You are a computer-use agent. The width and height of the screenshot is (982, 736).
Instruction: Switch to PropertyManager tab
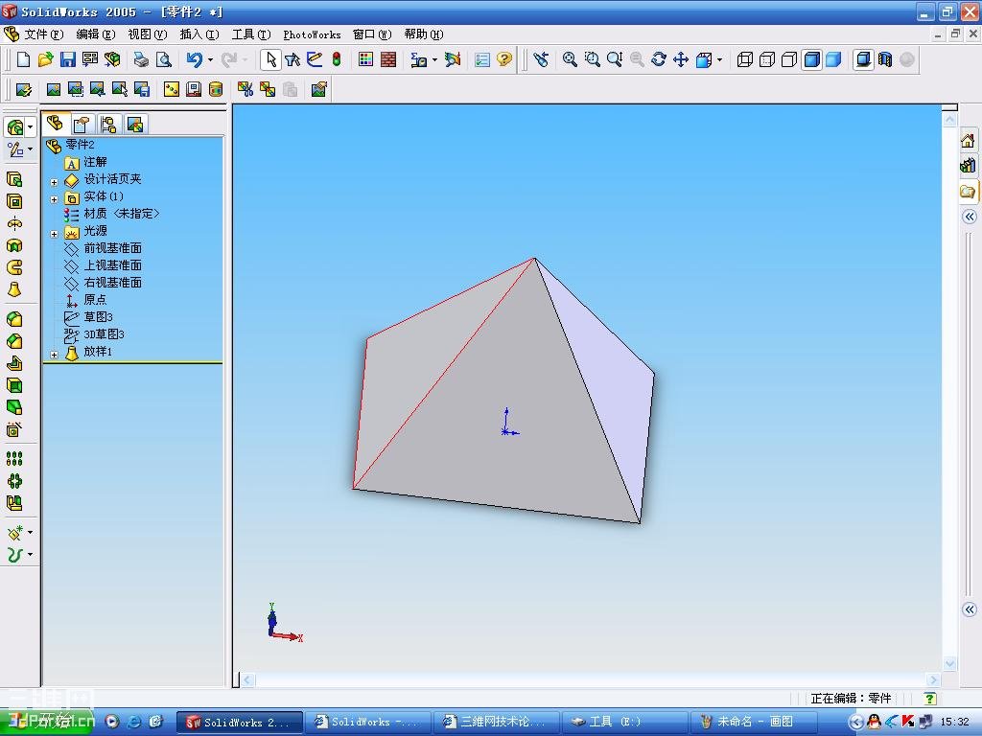click(82, 124)
